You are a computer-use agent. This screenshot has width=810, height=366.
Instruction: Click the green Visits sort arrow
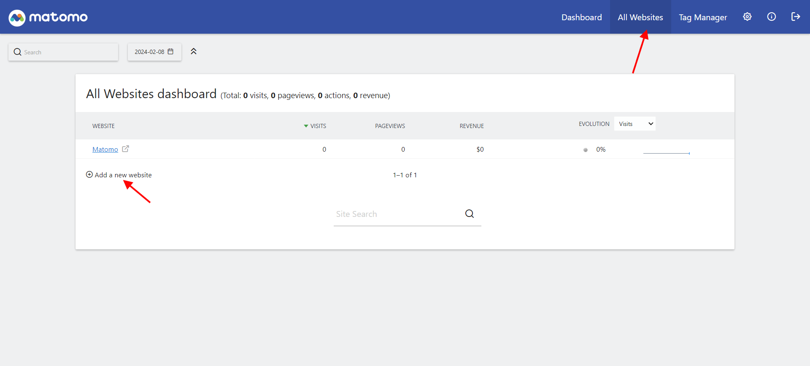point(306,126)
